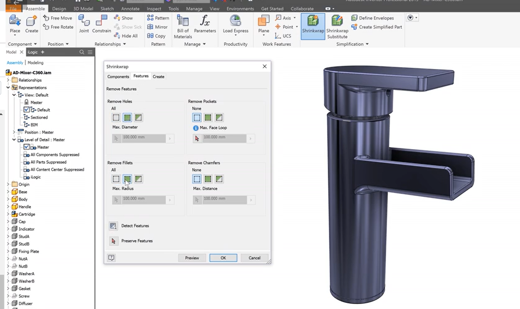Select the Free Rotate tool

58,27
